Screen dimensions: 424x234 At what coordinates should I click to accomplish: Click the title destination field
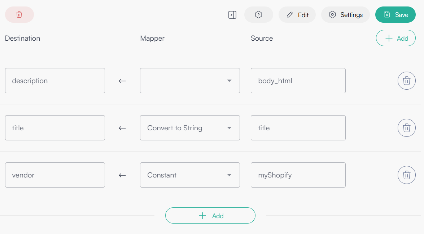(x=55, y=128)
